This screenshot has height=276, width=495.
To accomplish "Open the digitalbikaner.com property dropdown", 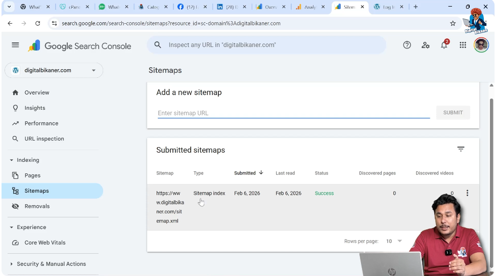I will [54, 70].
